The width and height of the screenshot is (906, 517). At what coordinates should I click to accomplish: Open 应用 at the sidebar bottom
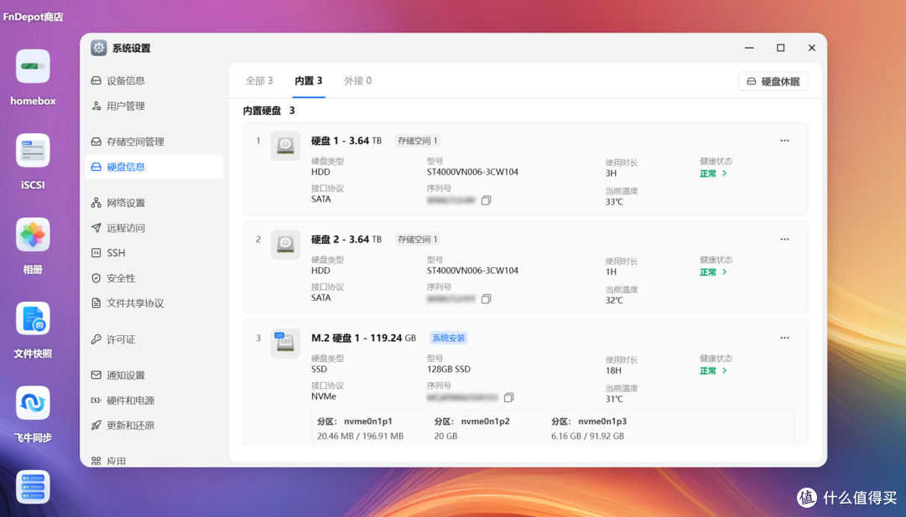(x=154, y=460)
